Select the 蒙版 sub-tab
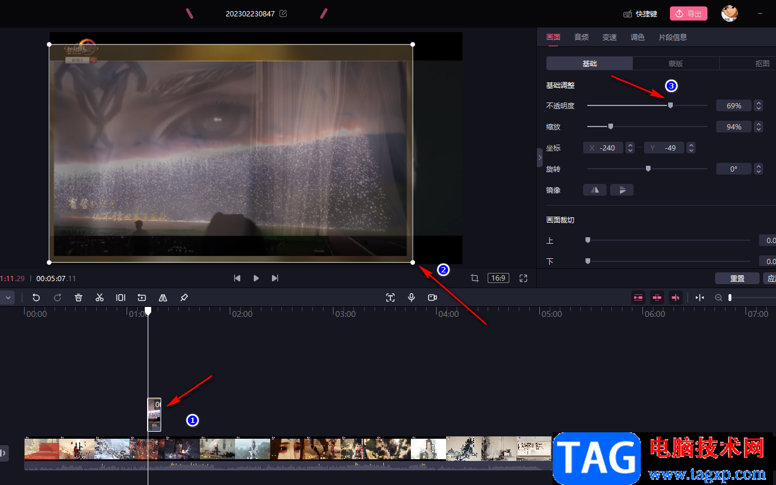Viewport: 776px width, 485px height. [676, 63]
